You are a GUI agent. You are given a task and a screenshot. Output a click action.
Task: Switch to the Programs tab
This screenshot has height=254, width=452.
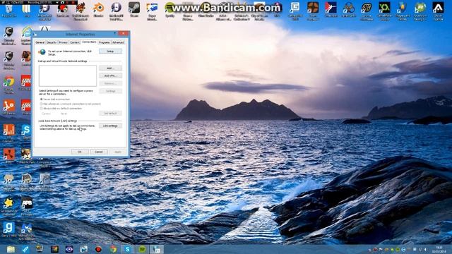[x=104, y=42]
